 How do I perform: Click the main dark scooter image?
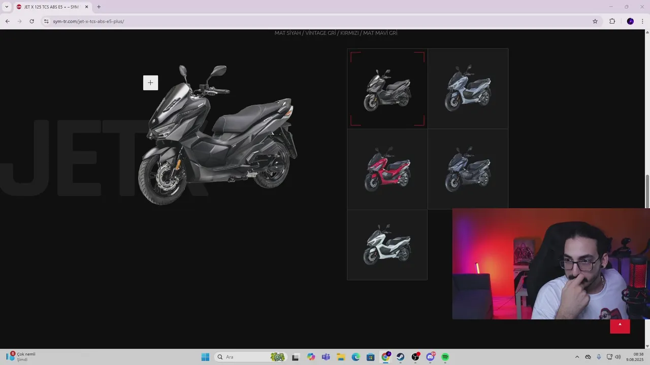point(217,134)
